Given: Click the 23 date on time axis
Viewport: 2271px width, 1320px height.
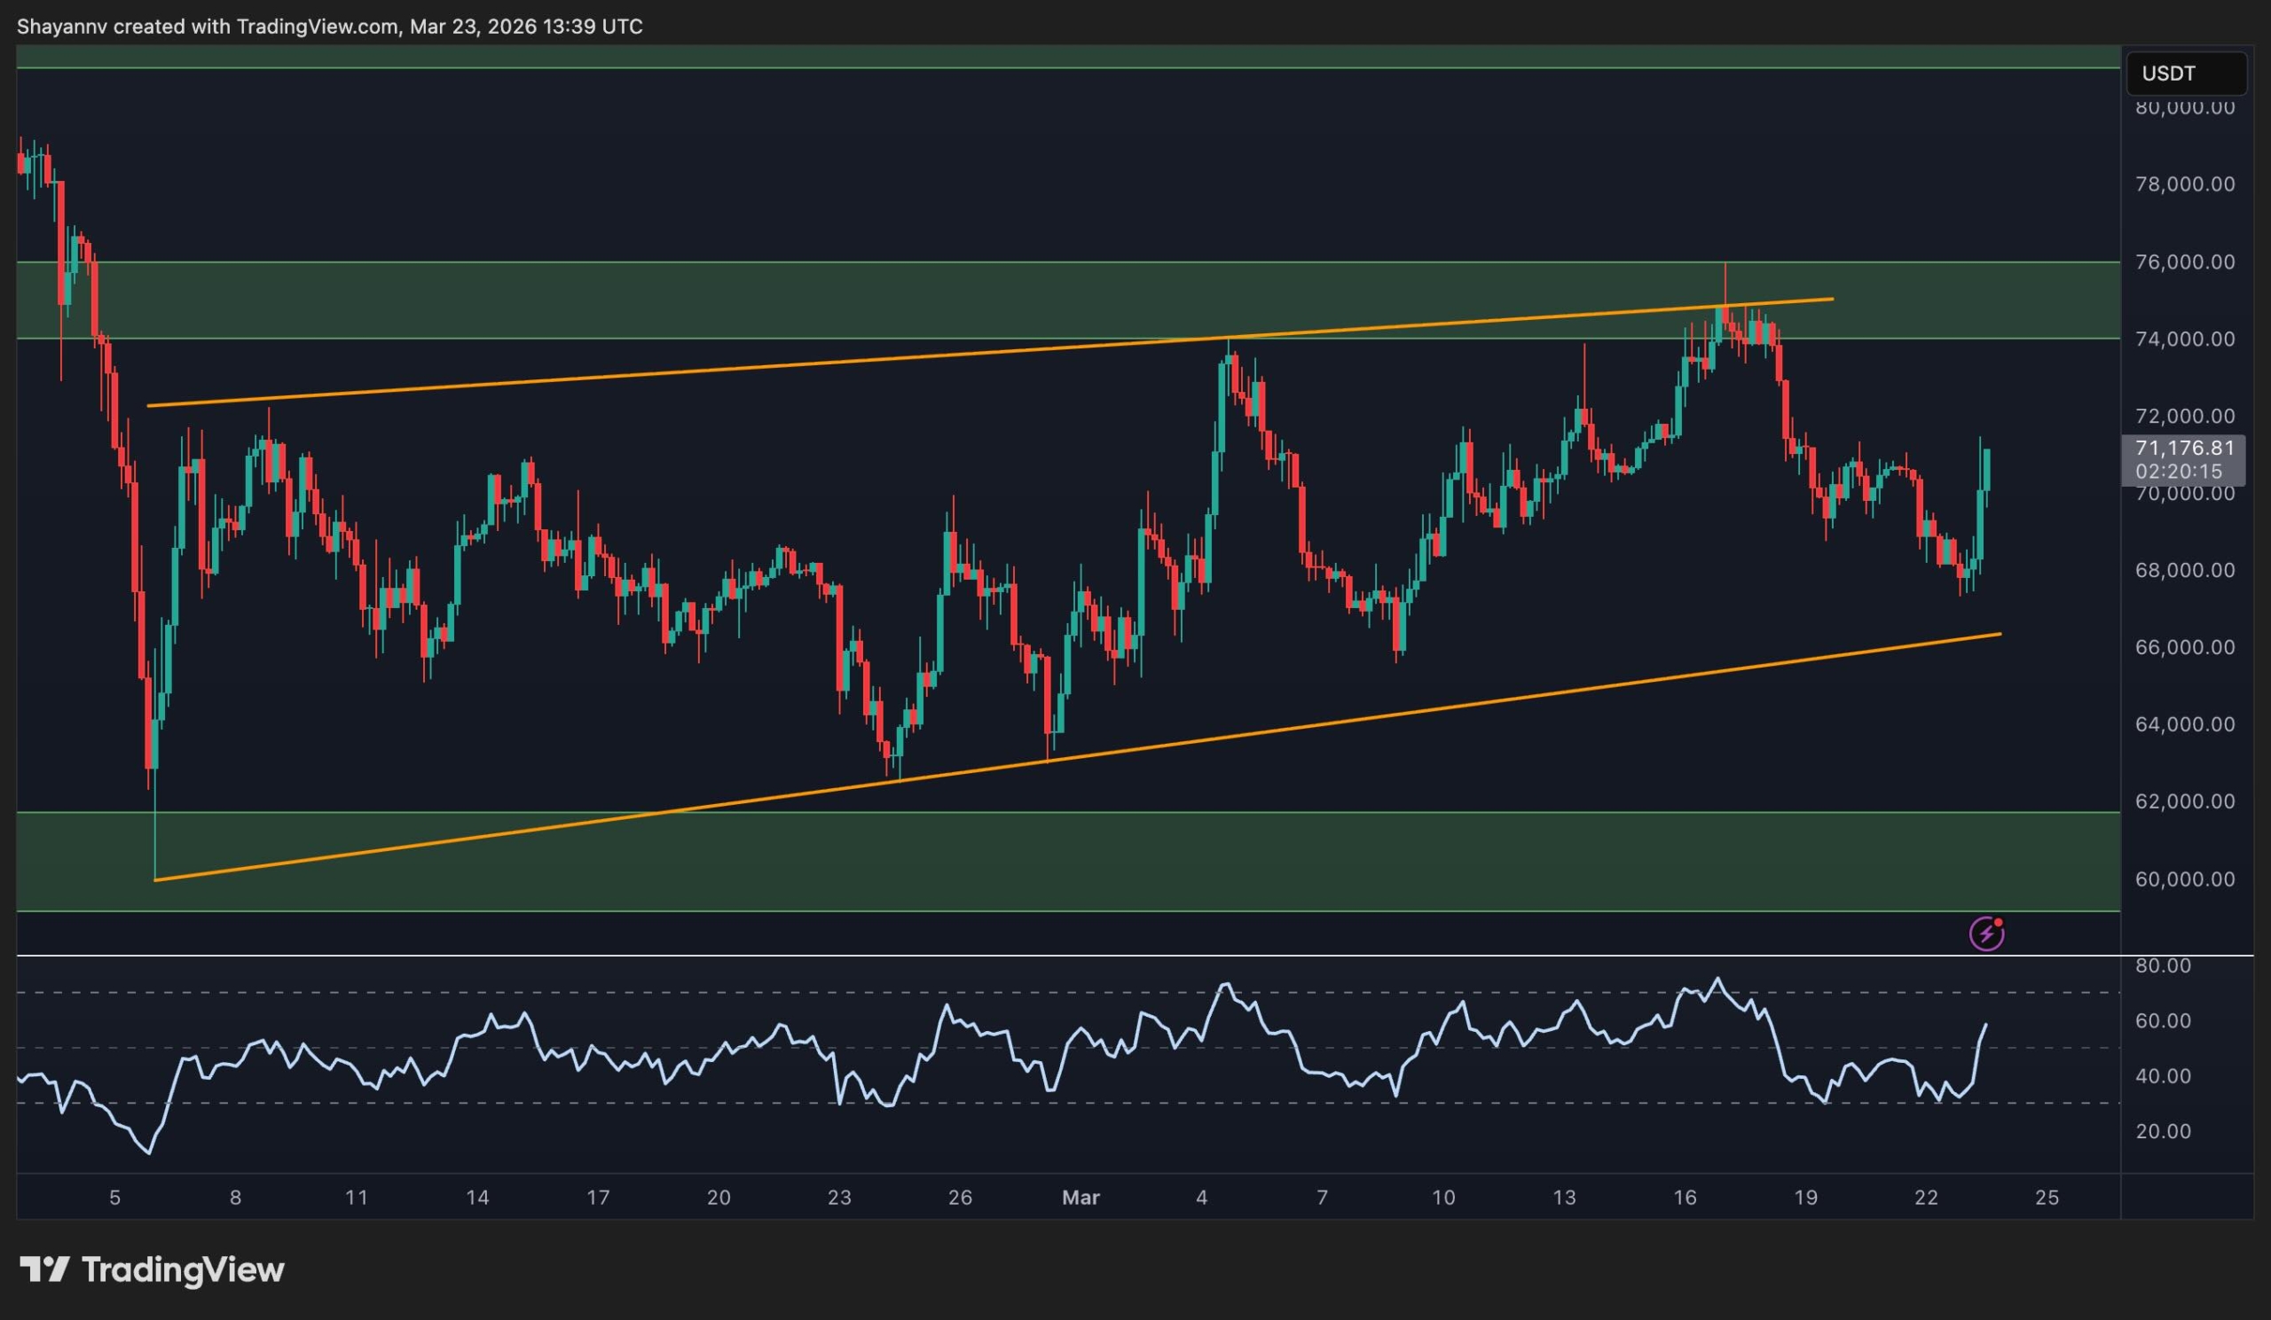Looking at the screenshot, I should (839, 1198).
